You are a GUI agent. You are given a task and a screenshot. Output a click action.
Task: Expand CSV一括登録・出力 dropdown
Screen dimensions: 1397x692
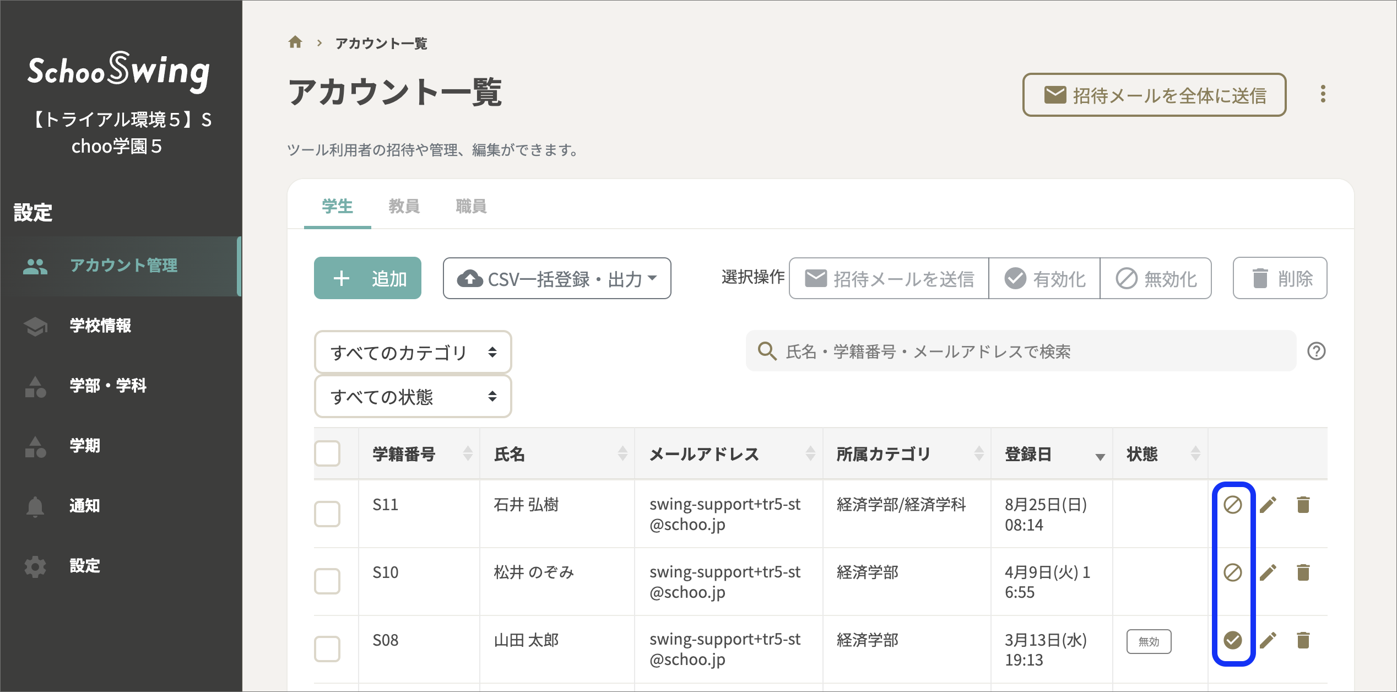coord(556,279)
